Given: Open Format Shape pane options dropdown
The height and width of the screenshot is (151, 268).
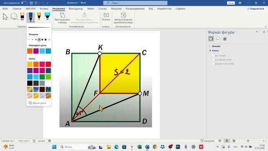Looking at the screenshot, I should point(257,32).
